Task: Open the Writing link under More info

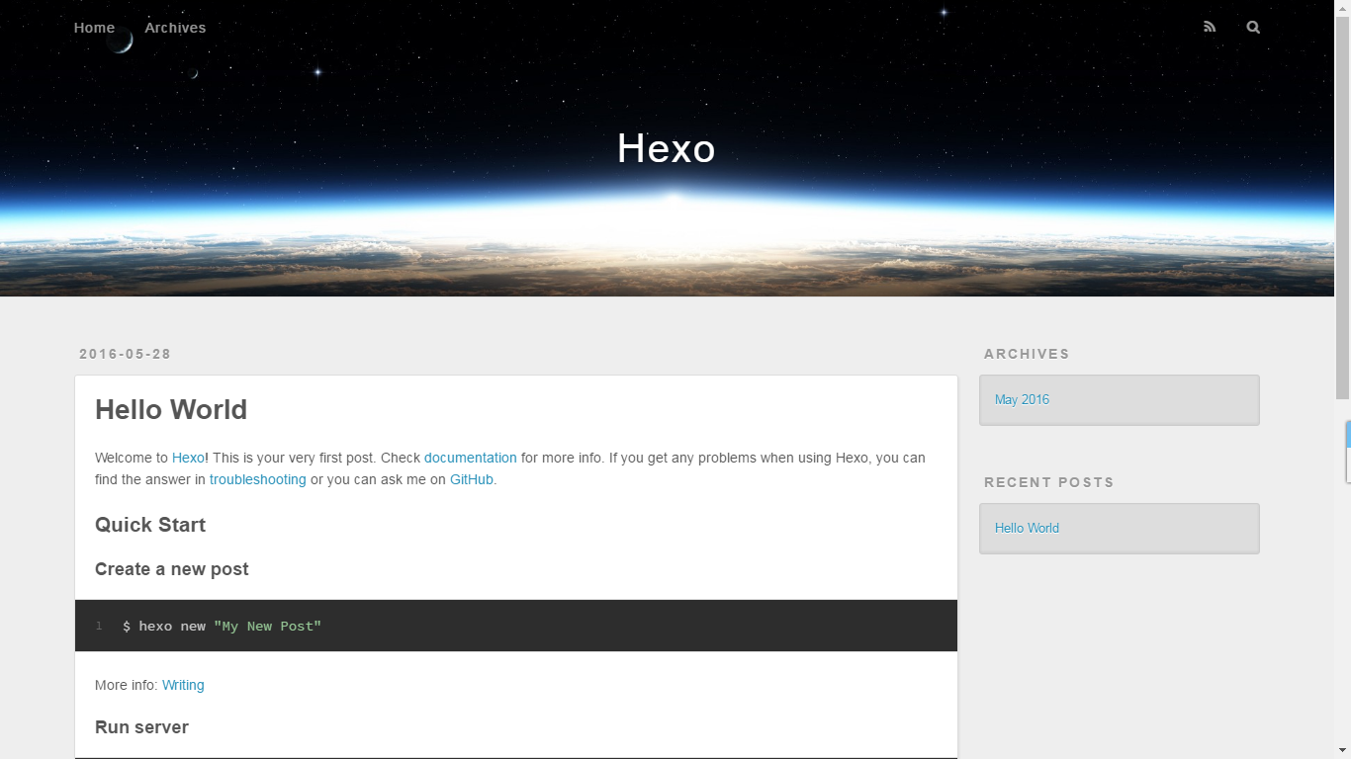Action: [183, 685]
